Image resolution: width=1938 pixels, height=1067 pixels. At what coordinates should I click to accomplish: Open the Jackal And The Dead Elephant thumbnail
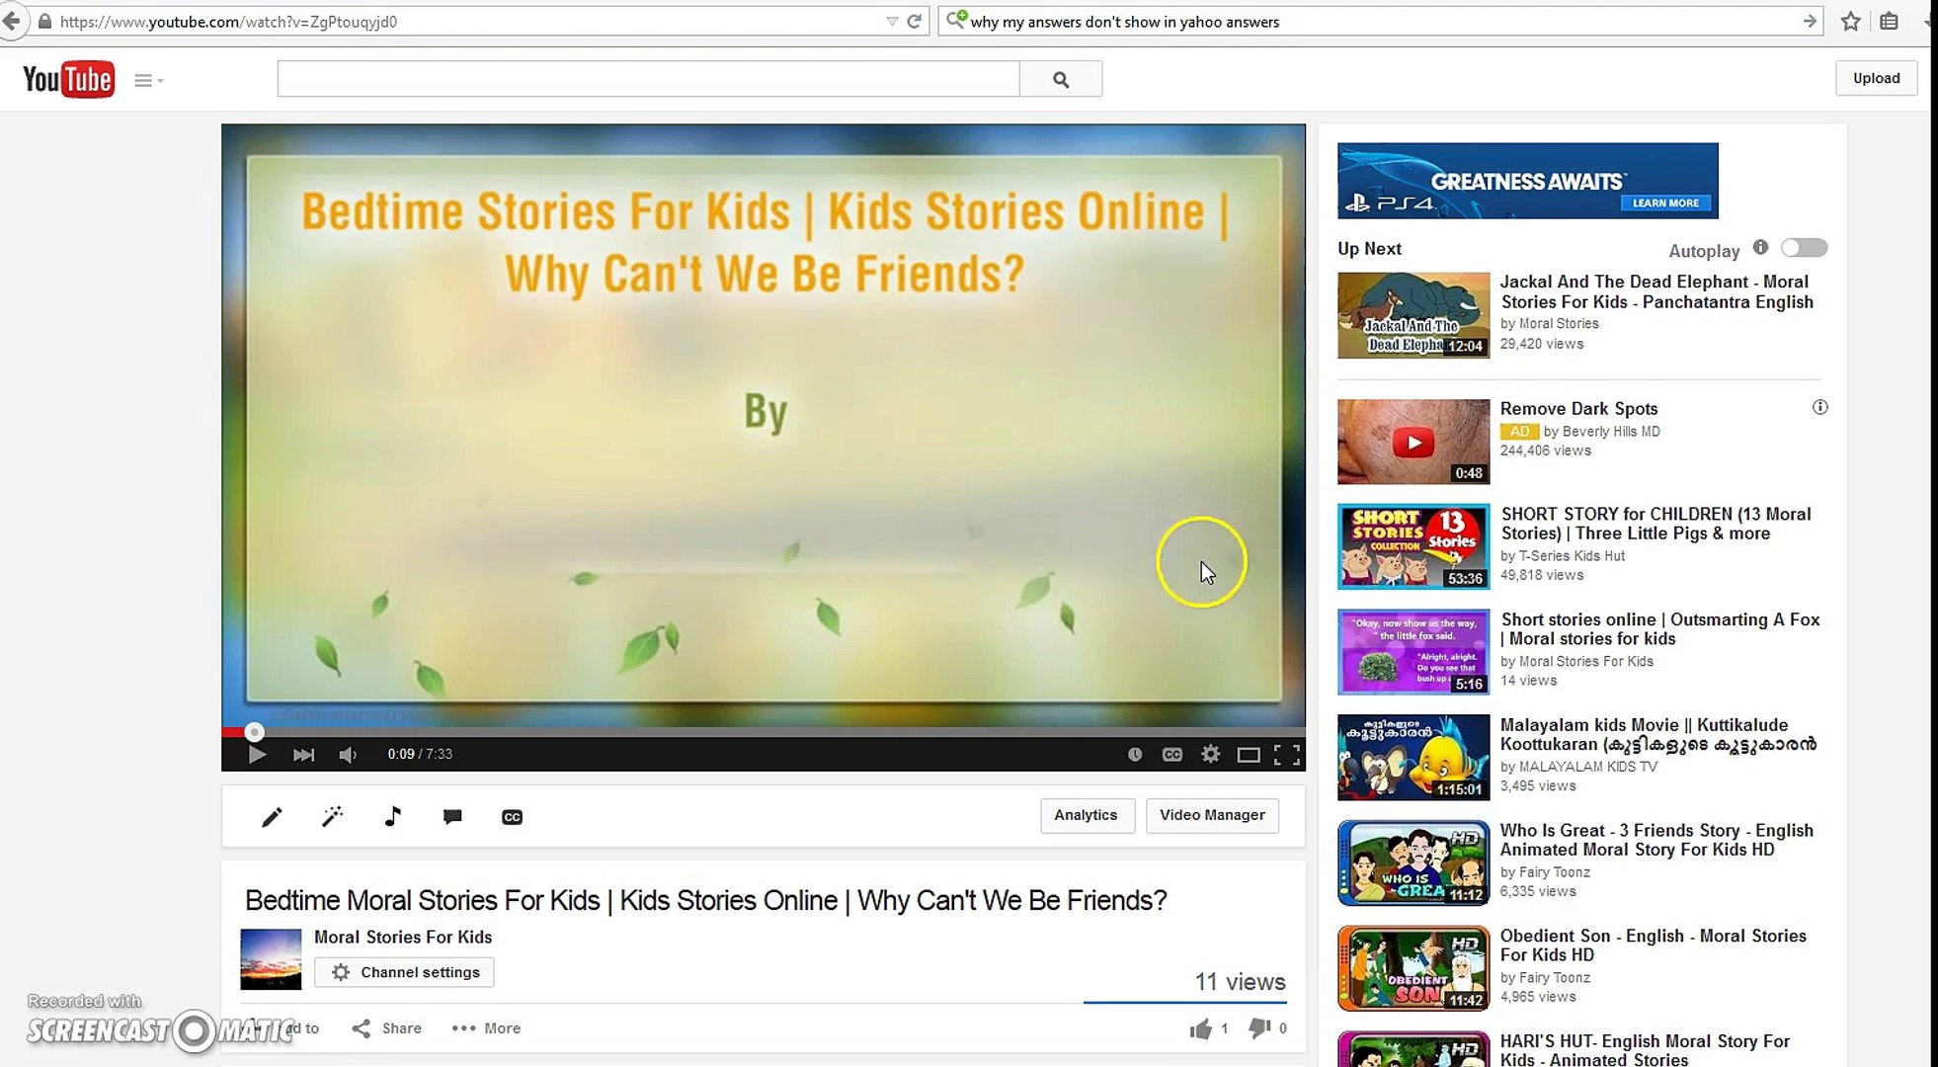click(x=1413, y=315)
